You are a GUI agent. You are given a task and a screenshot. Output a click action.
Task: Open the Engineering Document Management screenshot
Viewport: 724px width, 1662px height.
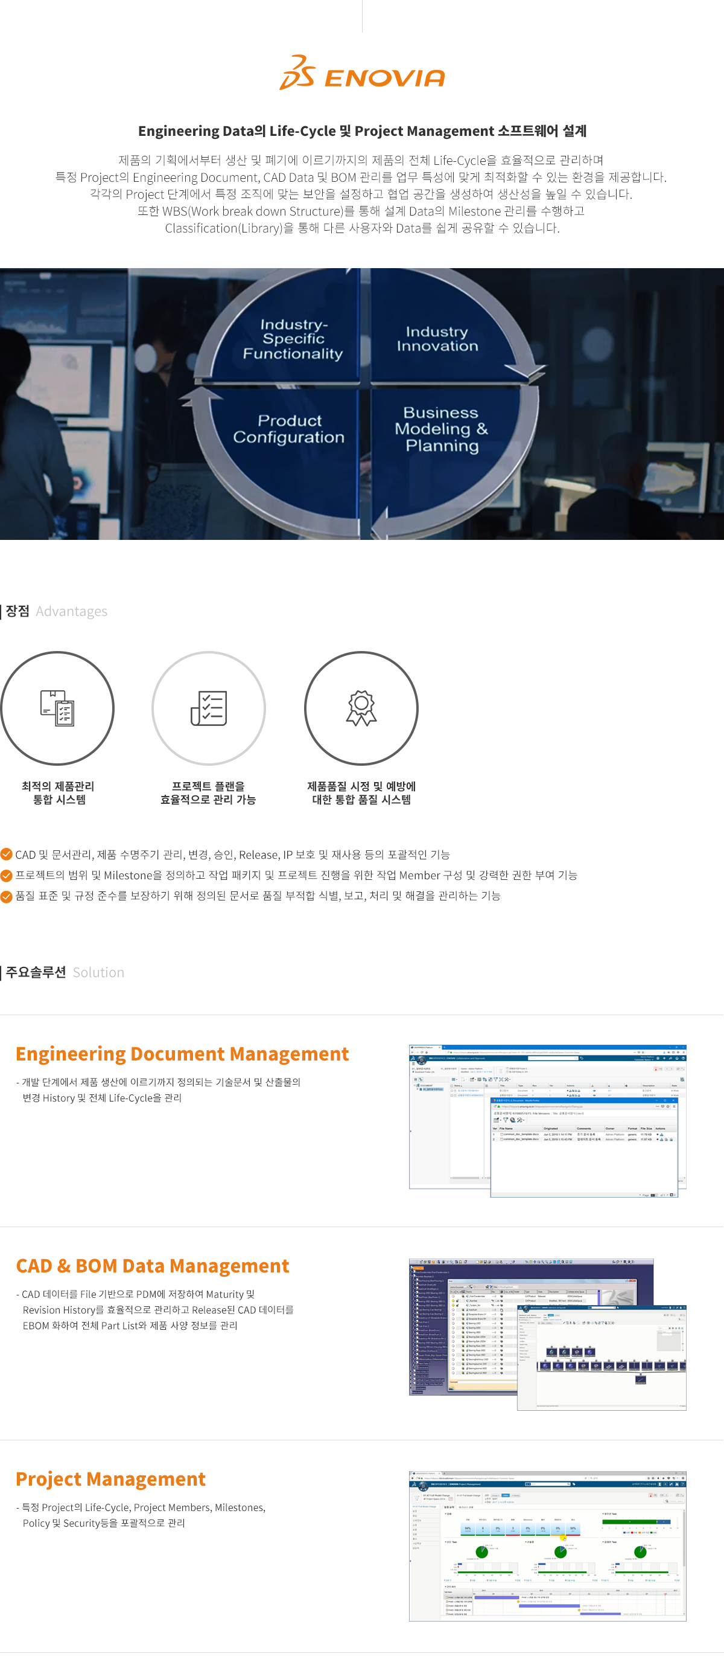547,1121
